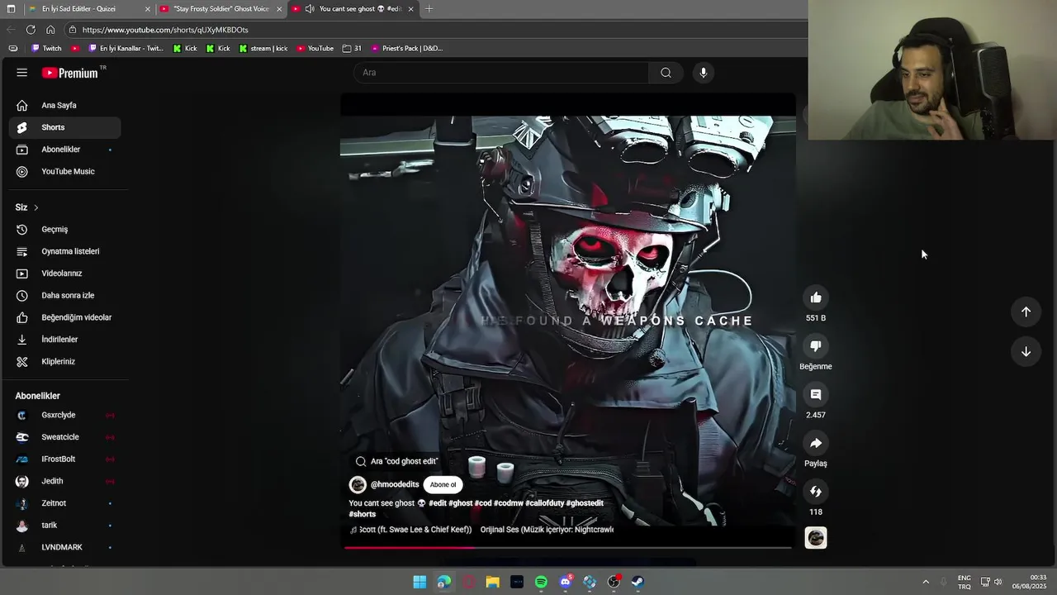Switch to Stay Frosty Soldier Ghost Voice tab
The width and height of the screenshot is (1057, 595).
pos(221,8)
